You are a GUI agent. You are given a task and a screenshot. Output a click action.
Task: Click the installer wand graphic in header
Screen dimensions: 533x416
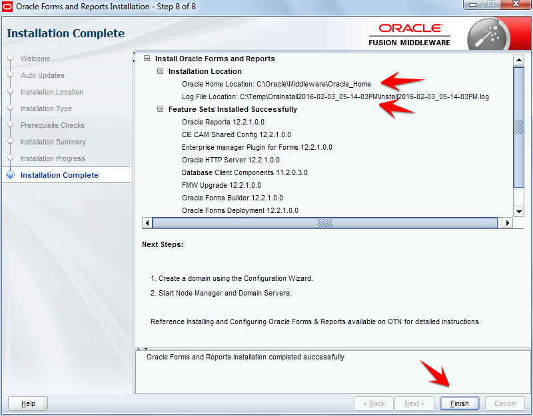pyautogui.click(x=488, y=36)
